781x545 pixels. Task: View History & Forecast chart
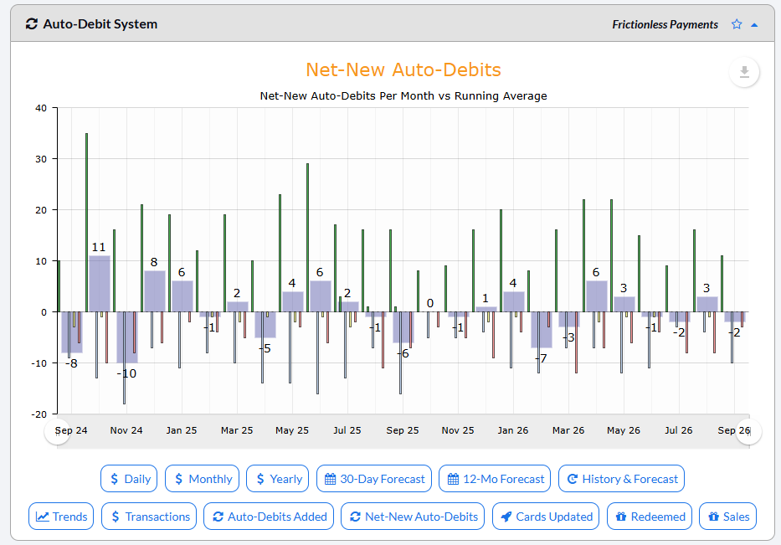[622, 479]
